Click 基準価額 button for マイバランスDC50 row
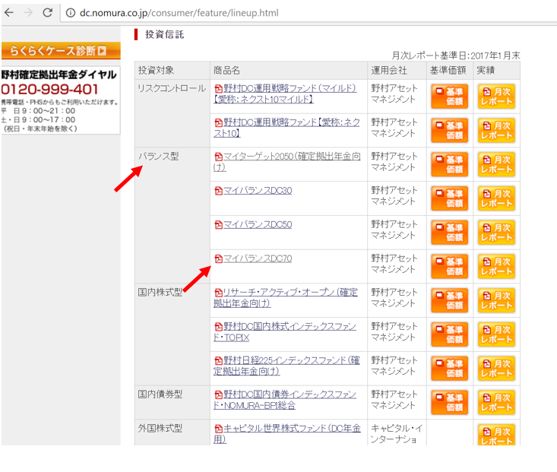 450,233
